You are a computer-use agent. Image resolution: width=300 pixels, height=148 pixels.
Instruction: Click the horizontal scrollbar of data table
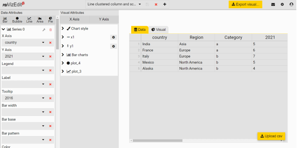pos(158,141)
